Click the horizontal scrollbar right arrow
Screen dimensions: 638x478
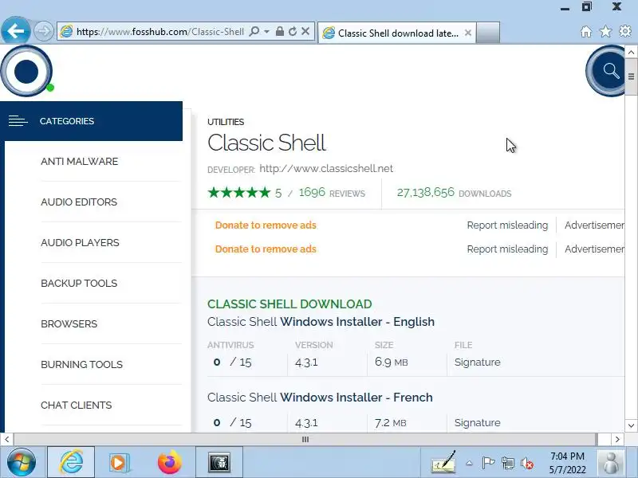[x=617, y=440]
